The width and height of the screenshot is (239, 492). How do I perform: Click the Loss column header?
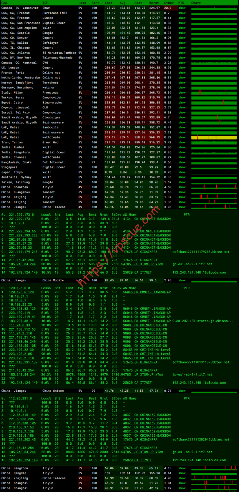point(82,3)
